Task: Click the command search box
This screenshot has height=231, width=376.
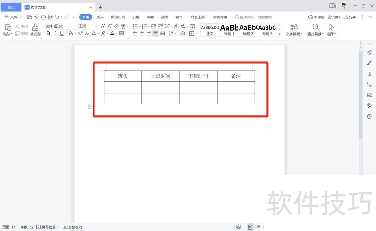Action: coord(253,17)
